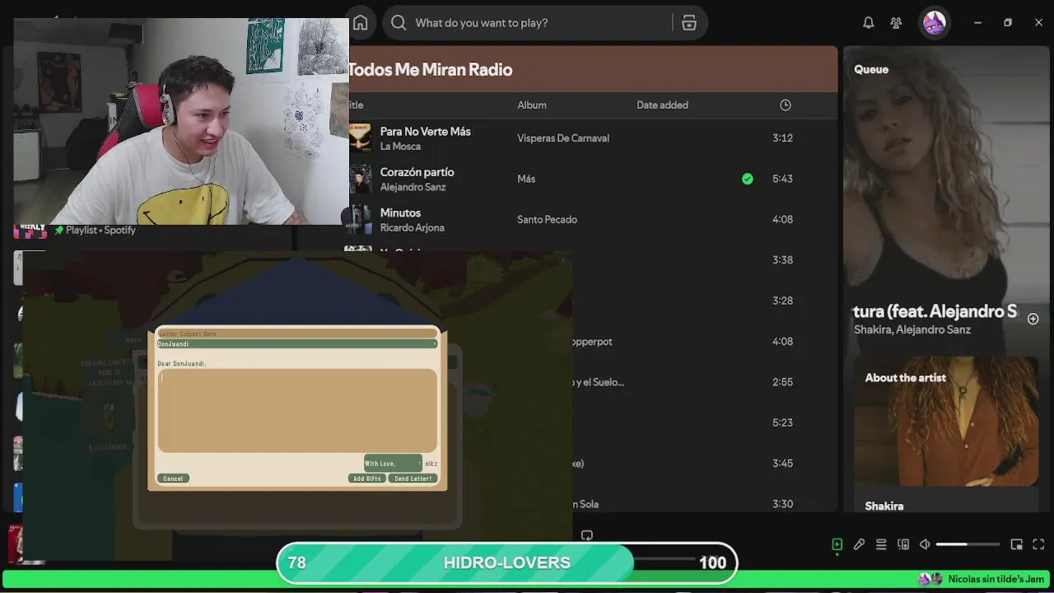Click the Shakira name below About the artist

point(884,506)
